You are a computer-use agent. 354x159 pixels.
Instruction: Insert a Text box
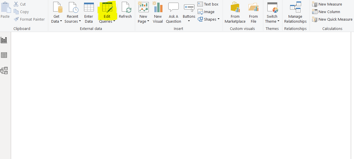(x=208, y=4)
